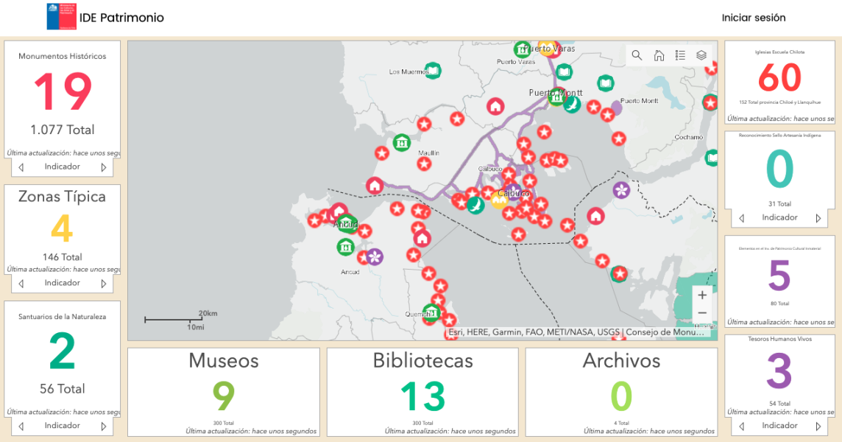
Task: Click the green museum marker near Maullín
Action: pyautogui.click(x=400, y=143)
